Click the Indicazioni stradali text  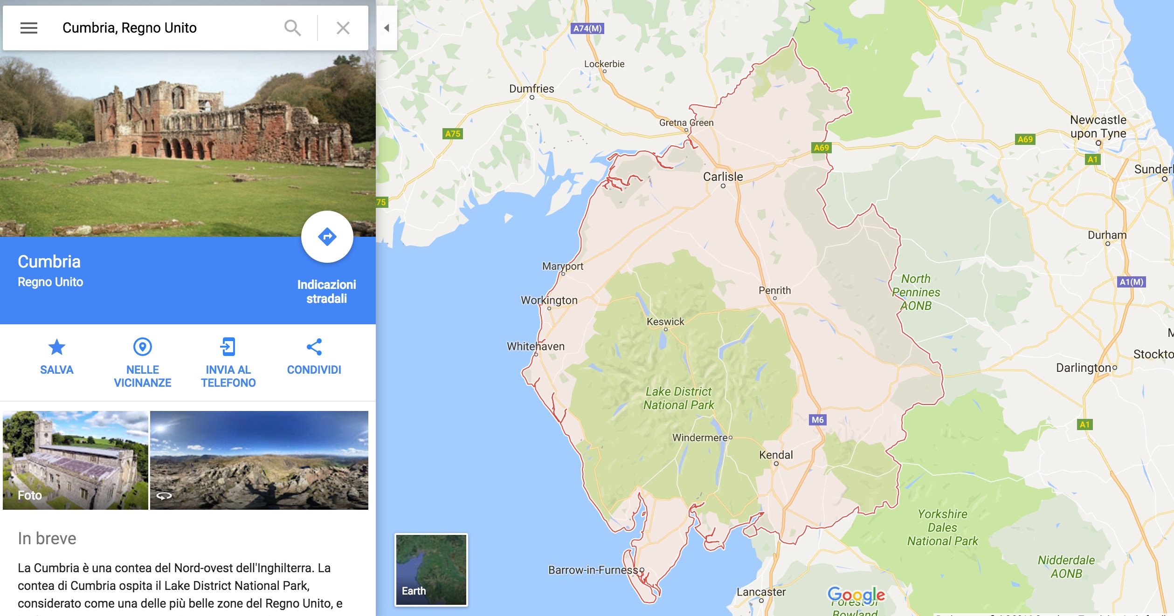327,292
